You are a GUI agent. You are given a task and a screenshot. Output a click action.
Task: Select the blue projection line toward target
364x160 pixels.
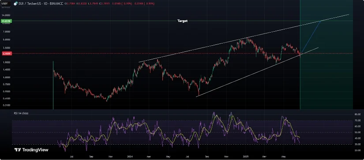point(310,38)
